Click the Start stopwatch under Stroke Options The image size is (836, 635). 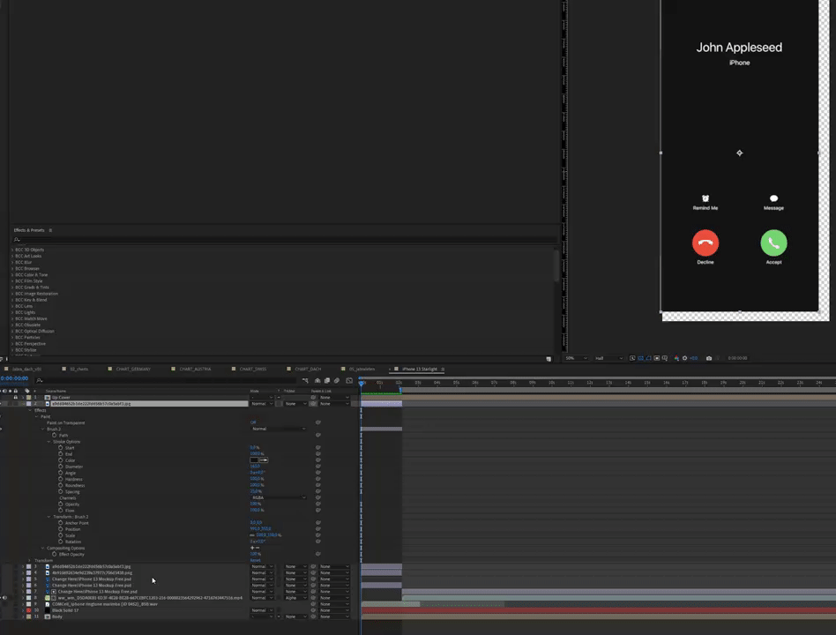61,448
